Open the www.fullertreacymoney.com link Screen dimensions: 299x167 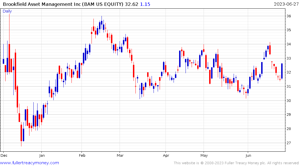[x=29, y=163]
